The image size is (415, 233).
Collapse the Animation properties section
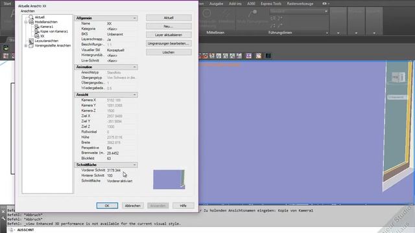134,67
